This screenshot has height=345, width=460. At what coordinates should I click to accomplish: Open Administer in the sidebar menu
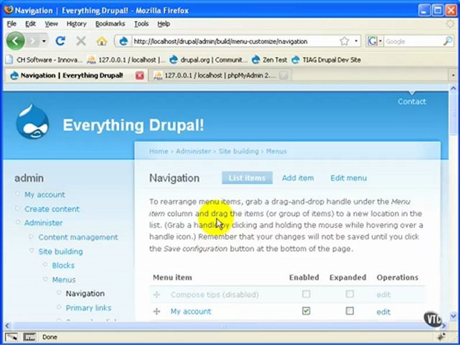(44, 223)
